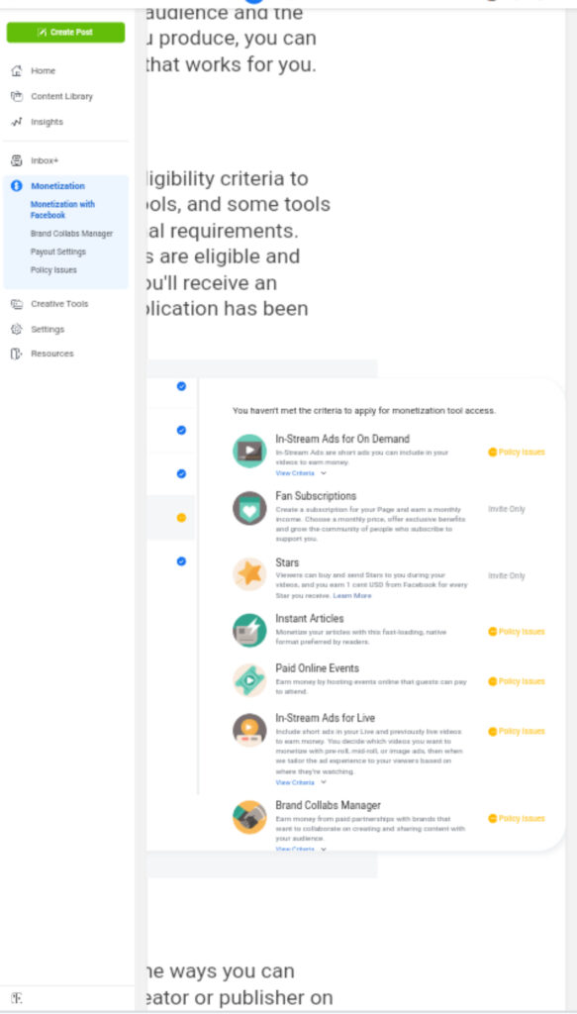577x1014 pixels.
Task: Click the Fan Subscriptions title
Action: click(x=316, y=496)
